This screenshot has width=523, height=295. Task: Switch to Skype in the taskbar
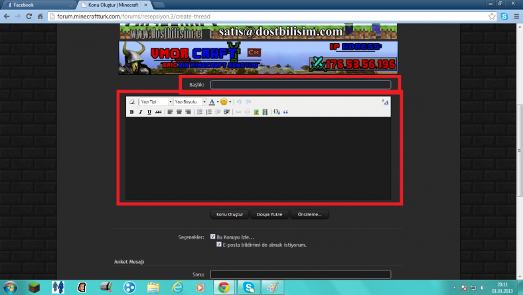click(x=248, y=287)
